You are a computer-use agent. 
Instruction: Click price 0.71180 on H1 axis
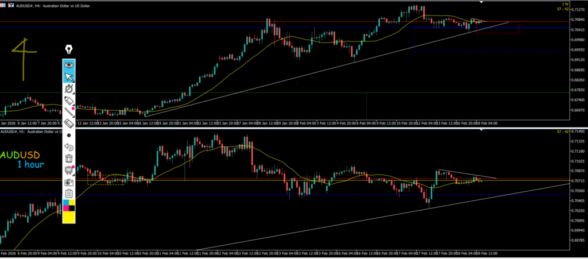click(577, 152)
